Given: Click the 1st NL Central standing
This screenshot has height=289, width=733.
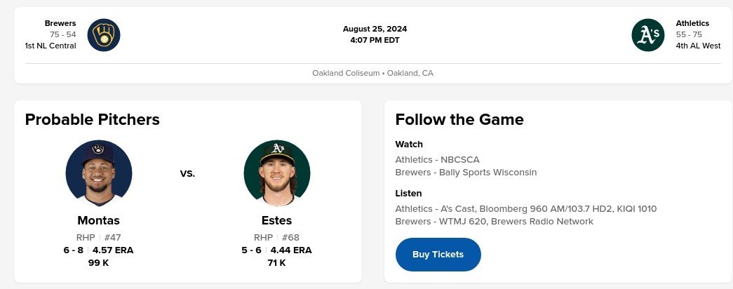Looking at the screenshot, I should (x=51, y=46).
